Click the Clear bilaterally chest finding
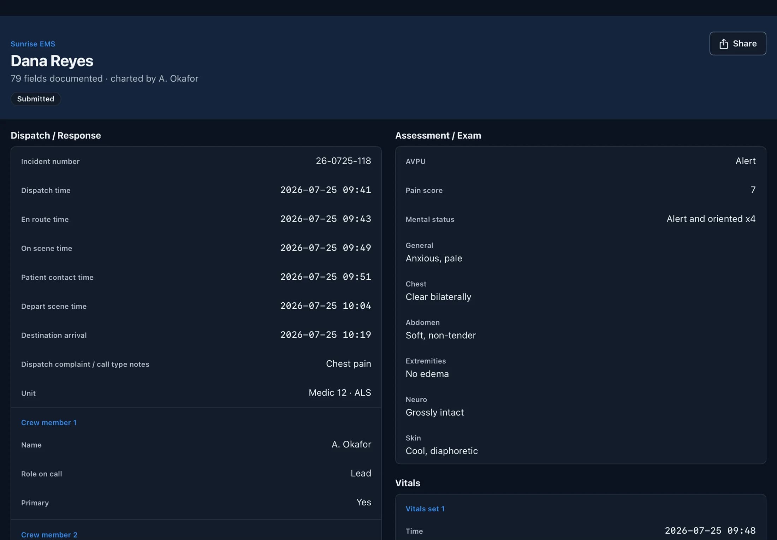 point(438,297)
